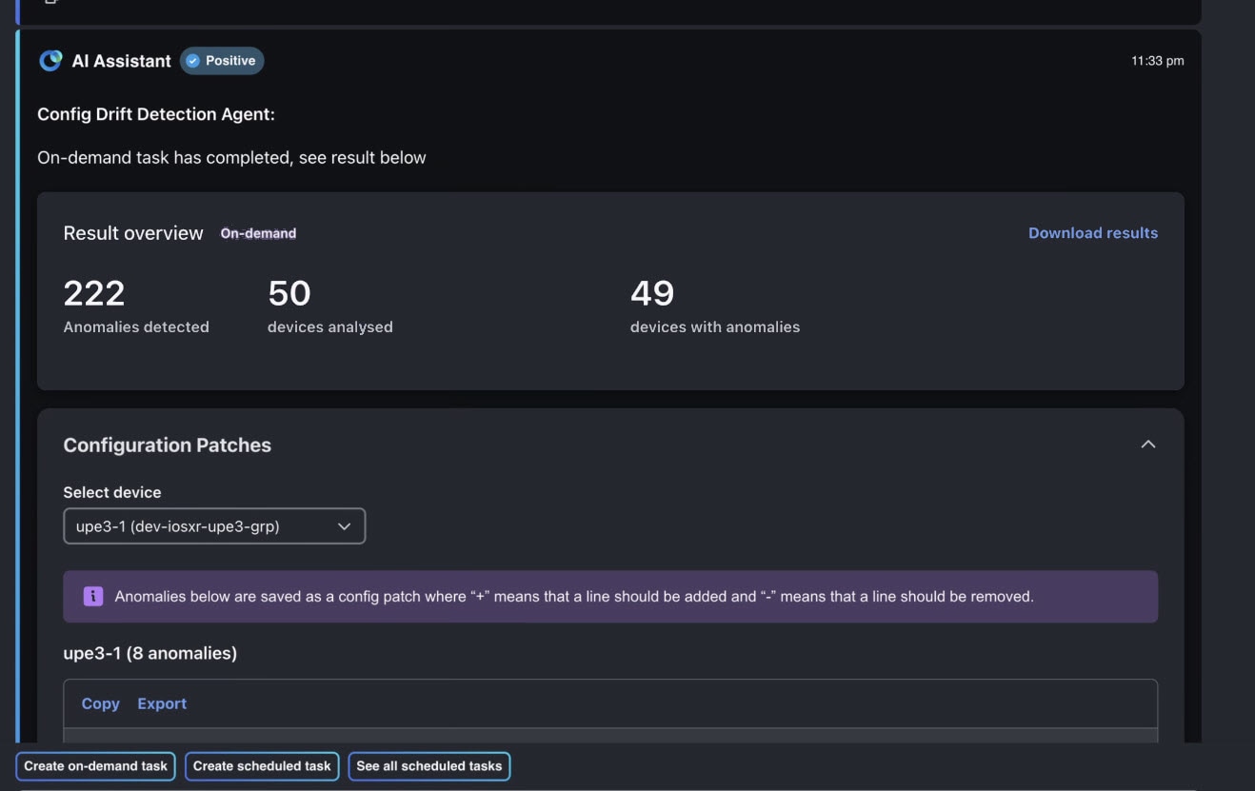Click the 49 devices with anomalies count
The image size is (1255, 791).
652,293
